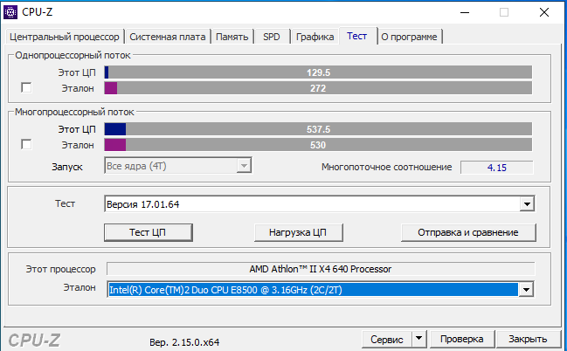Go to the Графика tab
The image size is (567, 351).
click(315, 37)
